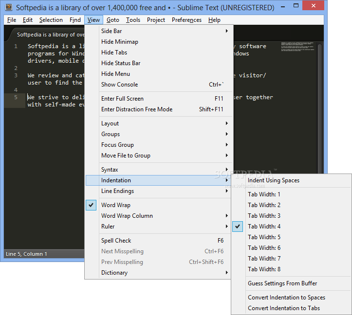Close the open View menu
352x315 pixels.
pos(93,20)
